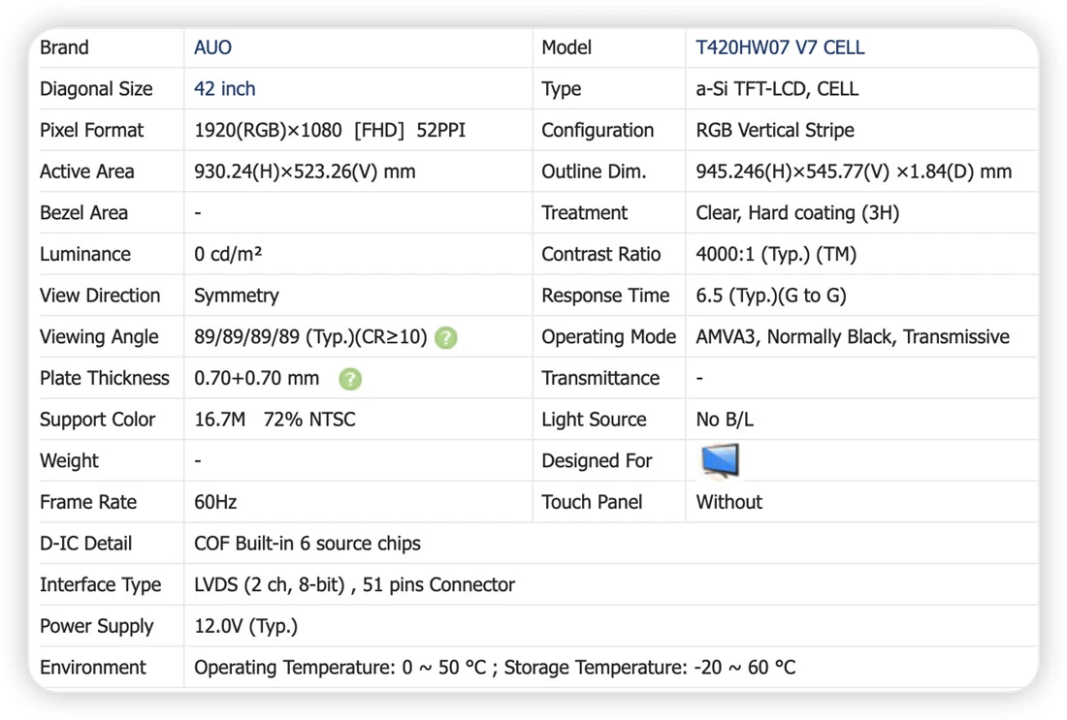Open the T420HW07 V7 CELL model link
The image size is (1067, 720).
click(x=780, y=47)
